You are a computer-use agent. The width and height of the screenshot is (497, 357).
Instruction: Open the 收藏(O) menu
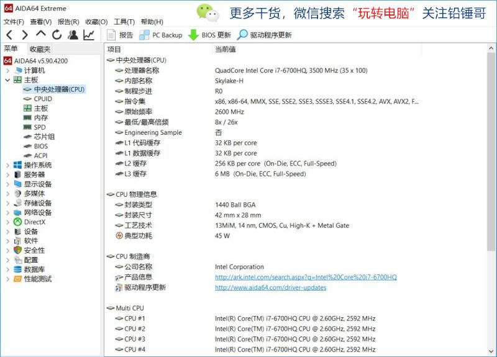[96, 22]
